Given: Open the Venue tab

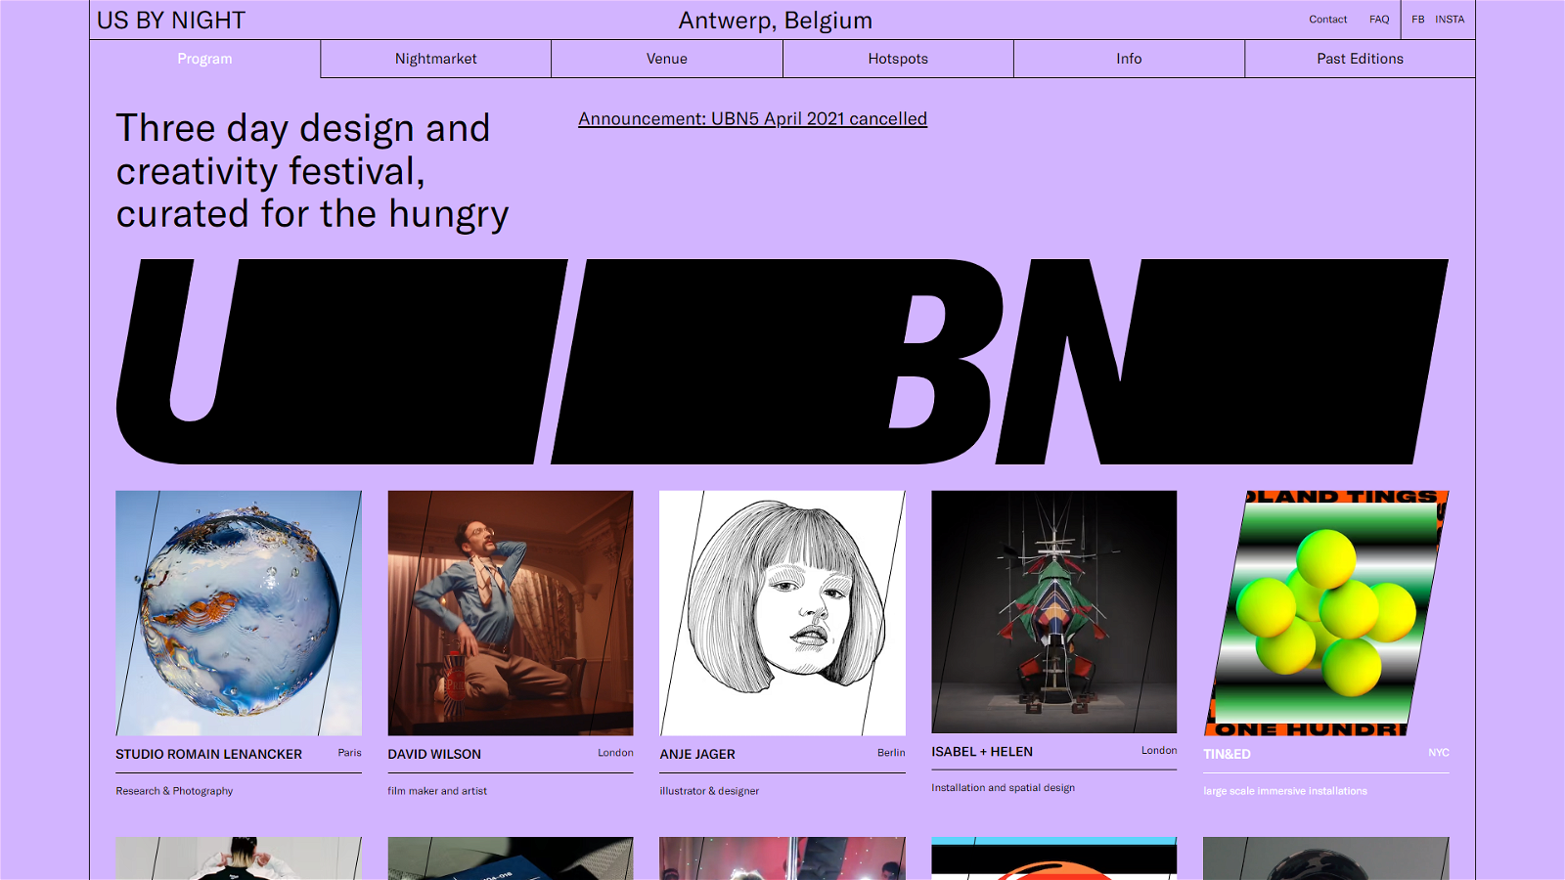Looking at the screenshot, I should pos(667,59).
